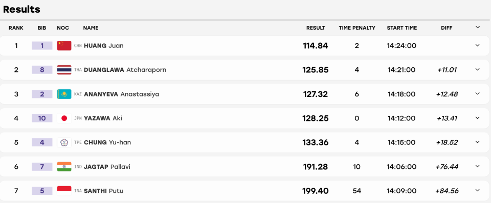Expand SANTHI Putu result details
Viewport: 491px width, 203px height.
point(478,190)
